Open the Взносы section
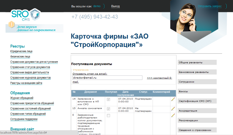 pyautogui.click(x=197, y=92)
